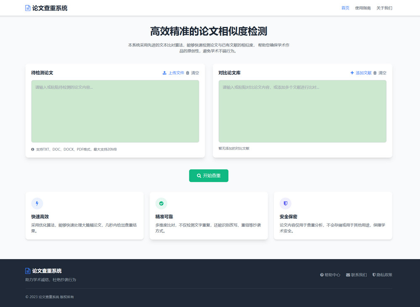Click the magnifier icon inside 开始查重 button
This screenshot has height=307, width=420.
coord(199,176)
